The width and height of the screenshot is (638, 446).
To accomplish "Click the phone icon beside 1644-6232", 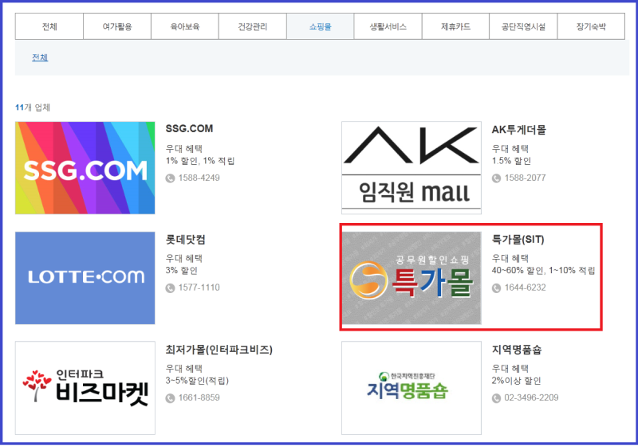I will 496,288.
